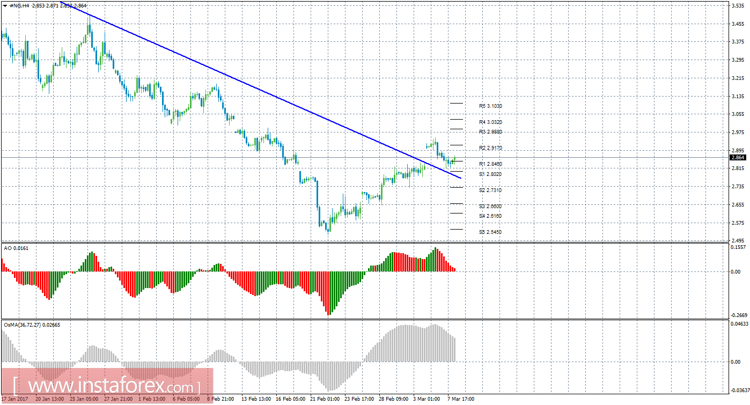Click the 2.895 price scale value
This screenshot has width=750, height=405.
[738, 150]
